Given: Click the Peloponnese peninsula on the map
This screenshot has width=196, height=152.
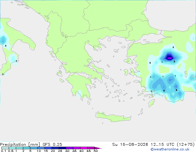Looking at the screenshot, I should (x=80, y=87).
